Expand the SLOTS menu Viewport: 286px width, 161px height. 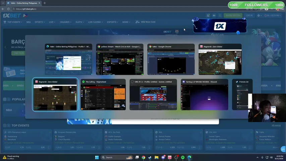[80, 22]
